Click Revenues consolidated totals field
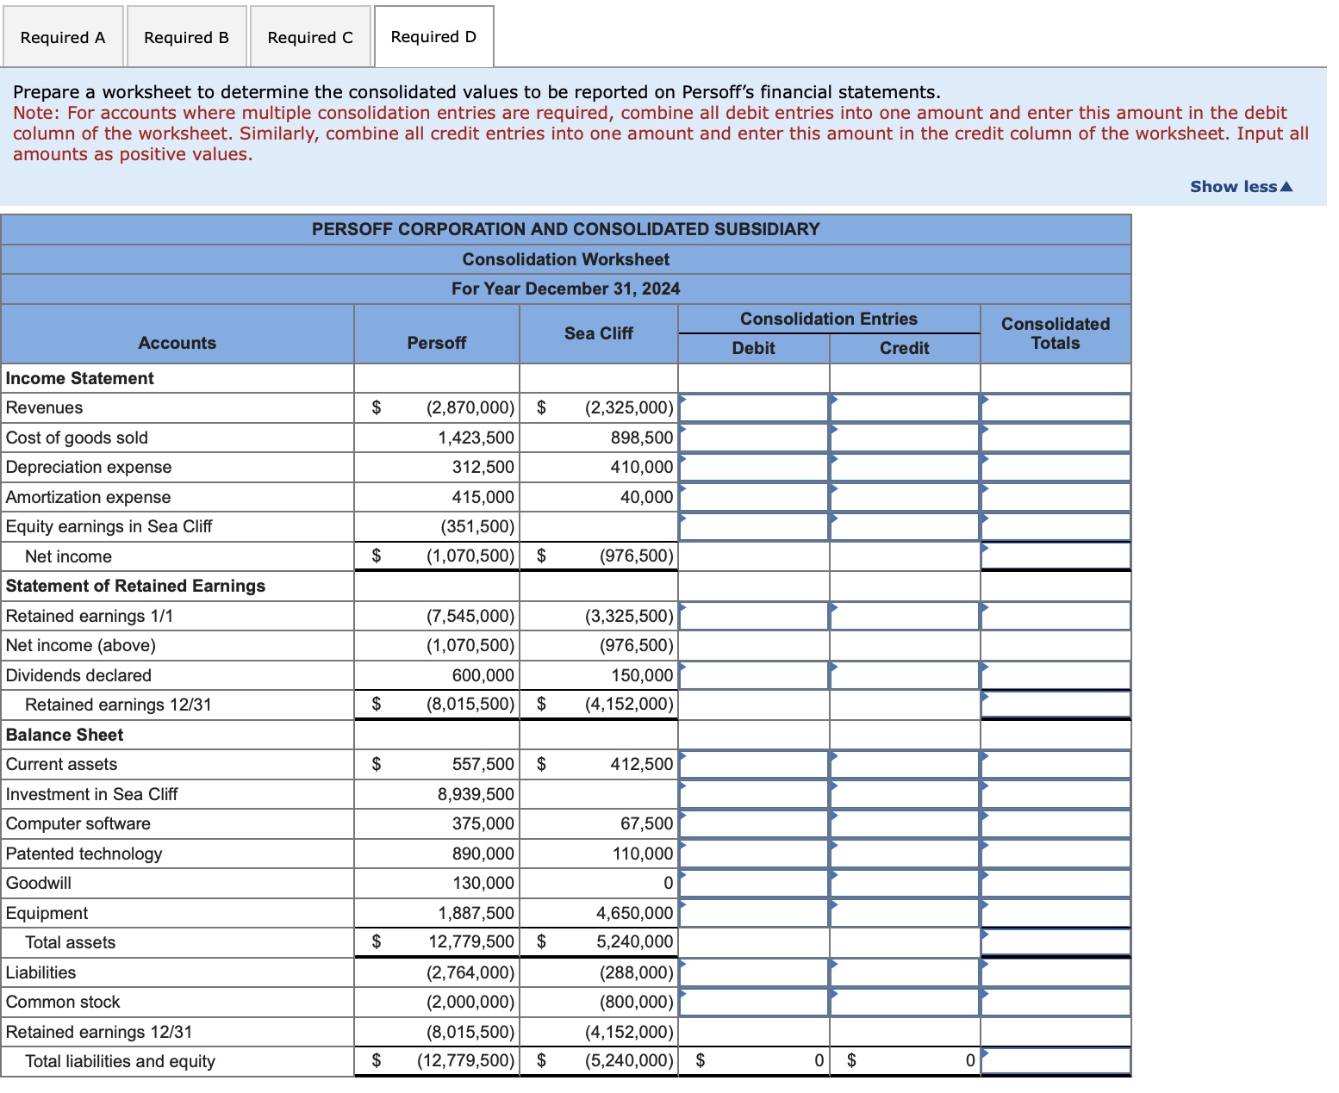 1056,408
